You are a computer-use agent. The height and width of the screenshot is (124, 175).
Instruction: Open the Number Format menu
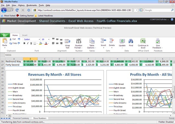pyautogui.click(x=78, y=44)
